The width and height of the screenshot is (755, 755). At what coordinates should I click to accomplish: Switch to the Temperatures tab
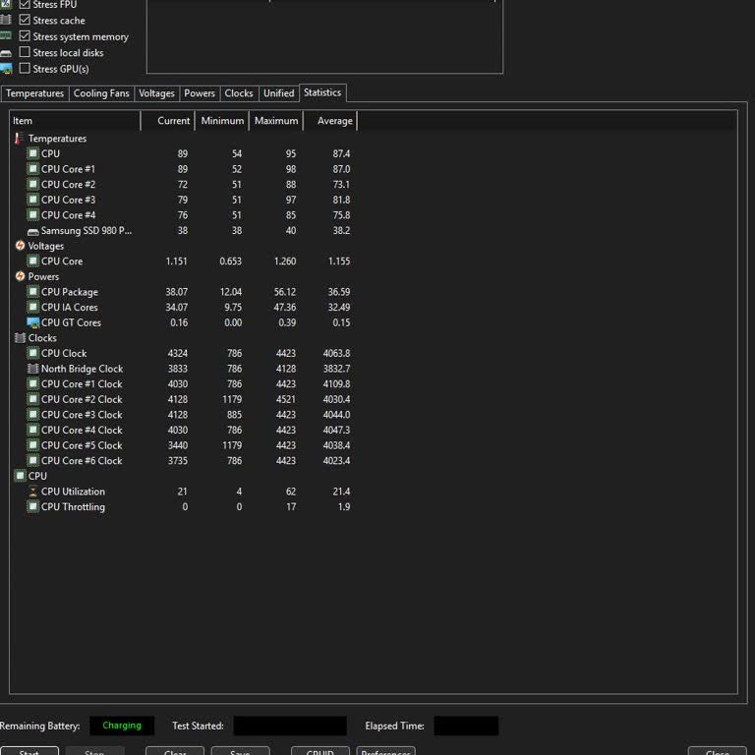(x=34, y=93)
